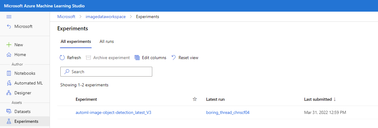Viewport: 378px width, 128px height.
Task: Click the Experiments flask icon
Action: coord(9,121)
